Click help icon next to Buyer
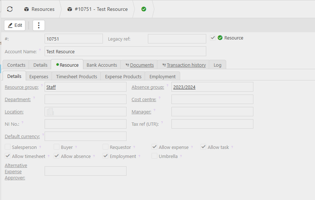 76,147
